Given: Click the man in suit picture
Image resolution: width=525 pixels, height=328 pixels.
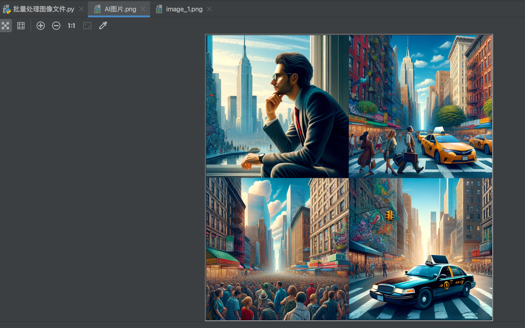Looking at the screenshot, I should 277,106.
